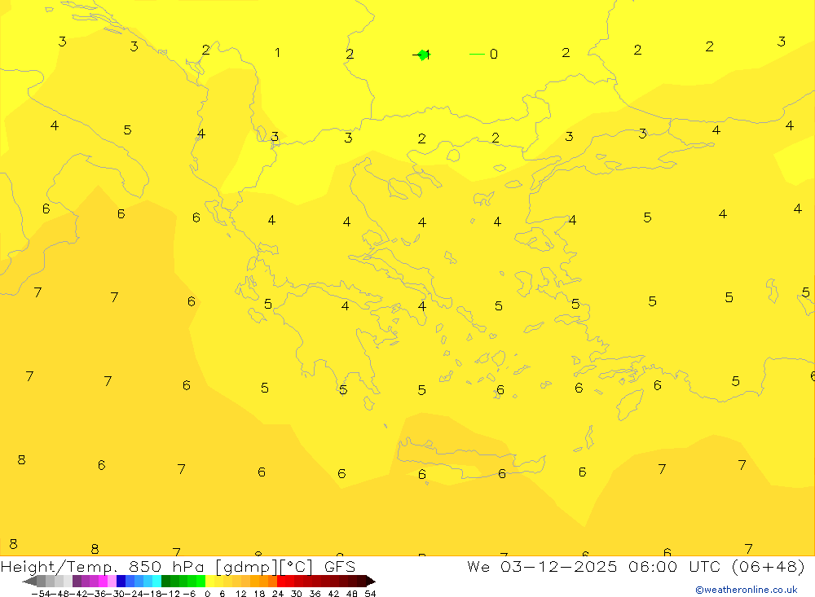Click the legend label '-12'
The width and height of the screenshot is (815, 597).
click(170, 594)
